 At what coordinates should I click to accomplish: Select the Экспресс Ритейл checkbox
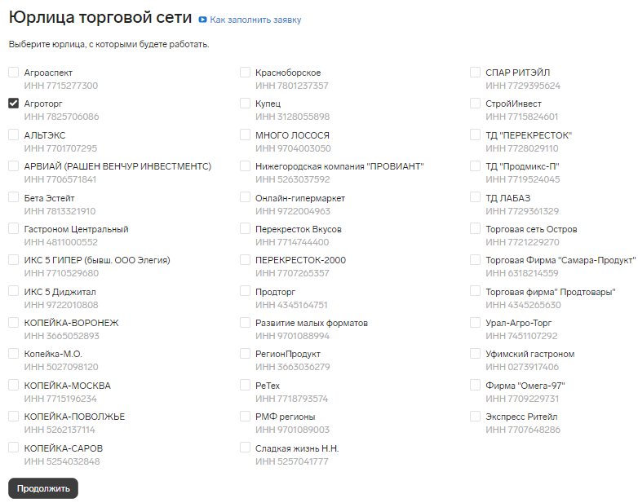(x=475, y=416)
